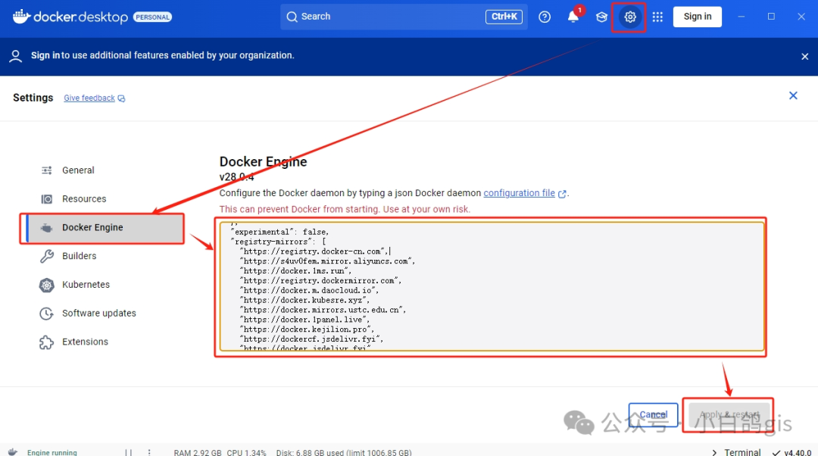The image size is (818, 456).
Task: Close the Settings panel
Action: click(793, 96)
